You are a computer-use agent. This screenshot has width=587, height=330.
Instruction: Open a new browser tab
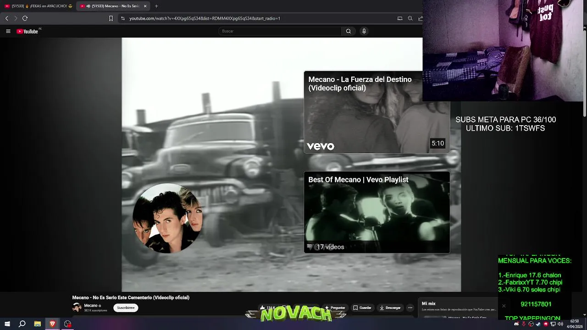156,6
